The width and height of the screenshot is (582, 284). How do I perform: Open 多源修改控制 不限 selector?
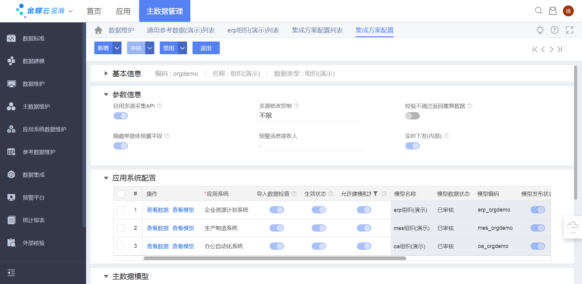coord(311,116)
